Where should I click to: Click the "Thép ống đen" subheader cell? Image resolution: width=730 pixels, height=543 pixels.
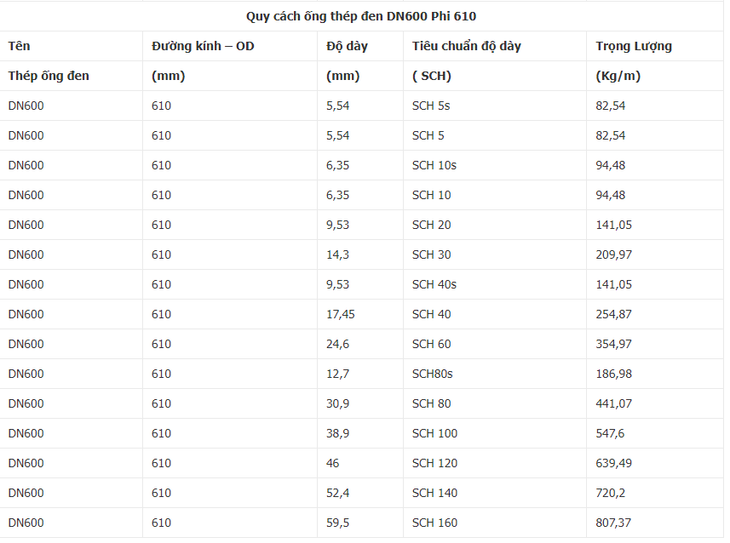pos(49,76)
